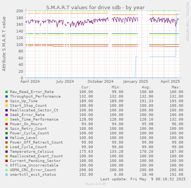Image resolution: width=191 pixels, height=188 pixels.
Task: Click the 100 y-axis tick label
Action: pos(20,44)
